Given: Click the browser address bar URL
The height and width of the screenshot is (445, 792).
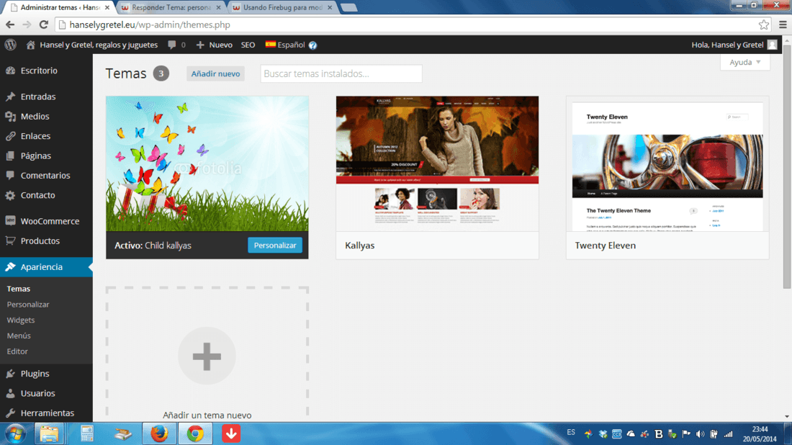Looking at the screenshot, I should click(x=150, y=24).
